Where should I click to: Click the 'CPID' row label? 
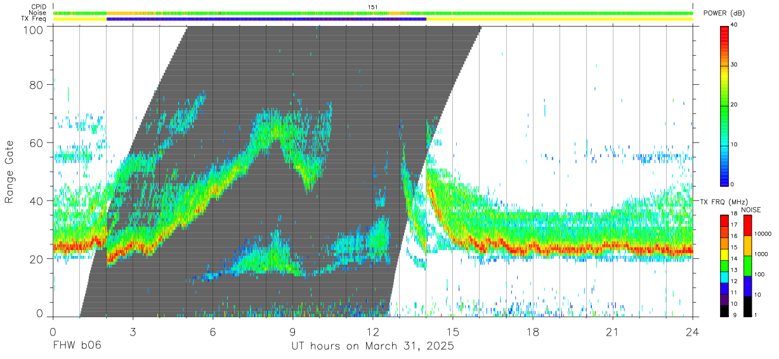coord(38,7)
